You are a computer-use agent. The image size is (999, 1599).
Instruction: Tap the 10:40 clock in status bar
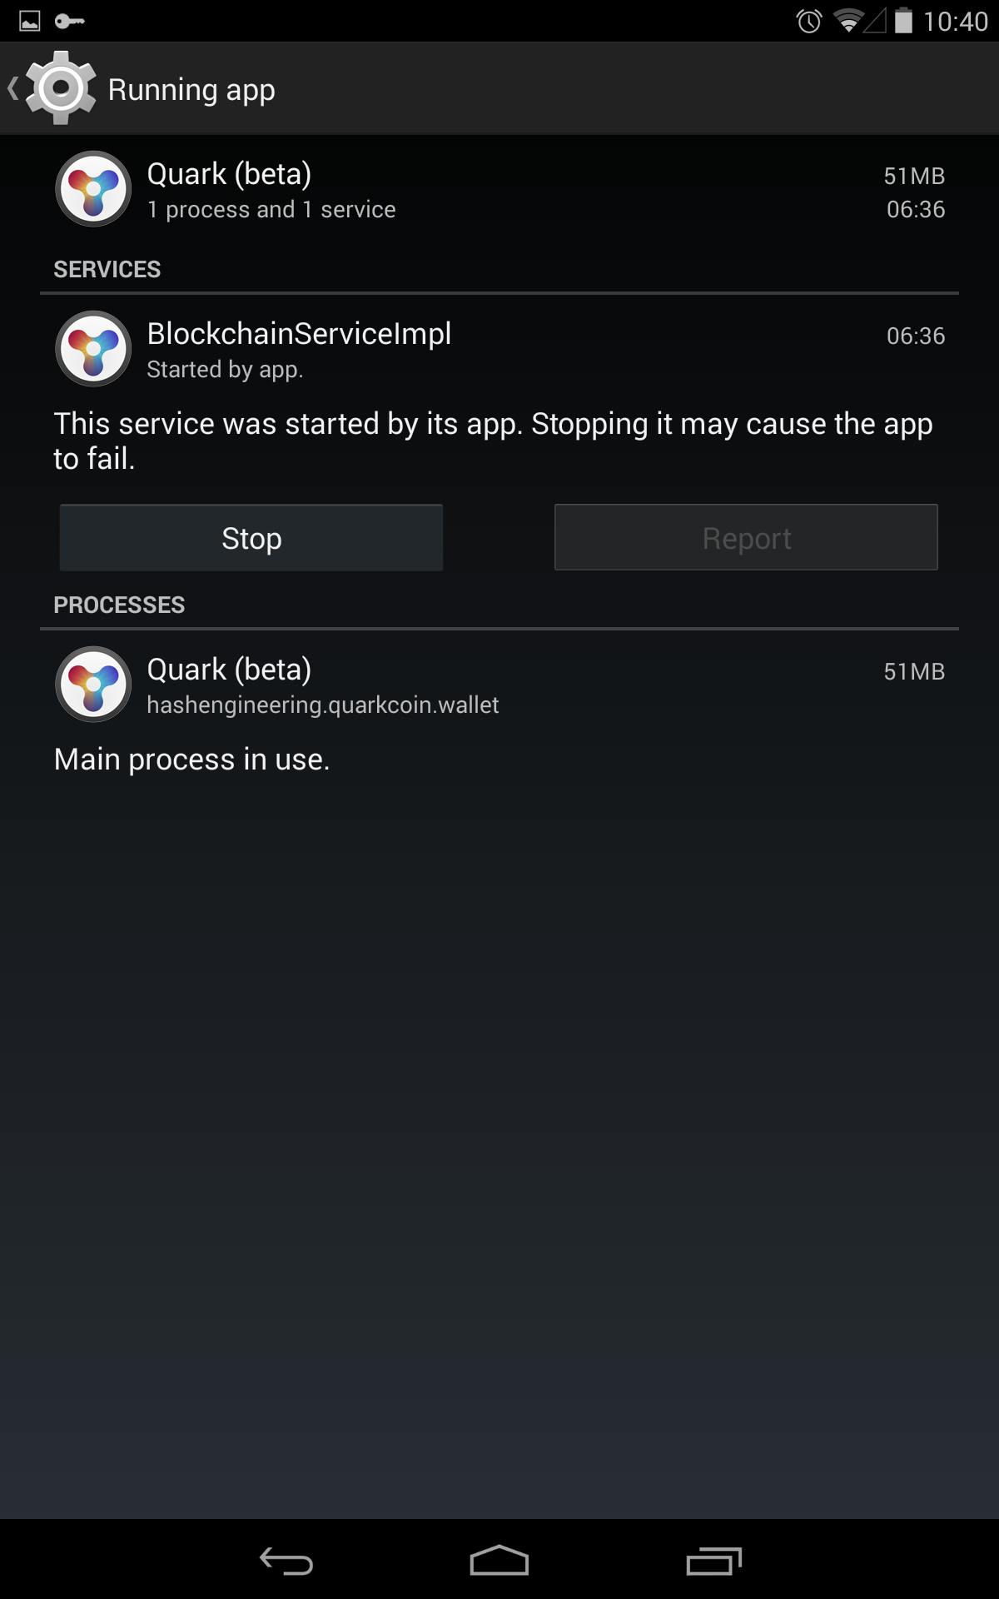(955, 21)
